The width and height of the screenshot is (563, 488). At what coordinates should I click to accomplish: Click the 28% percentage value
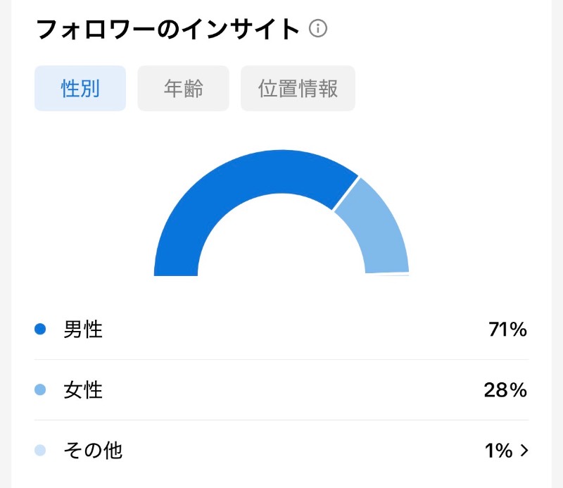tap(505, 390)
